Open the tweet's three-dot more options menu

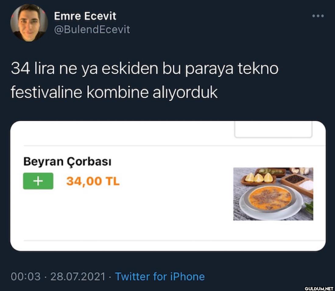click(x=318, y=16)
